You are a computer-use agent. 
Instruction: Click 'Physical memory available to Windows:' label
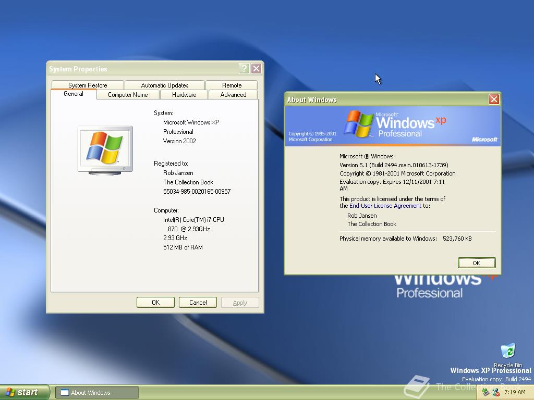click(x=388, y=239)
